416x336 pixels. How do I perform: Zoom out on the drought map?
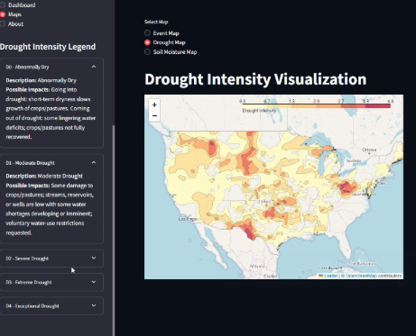(154, 115)
